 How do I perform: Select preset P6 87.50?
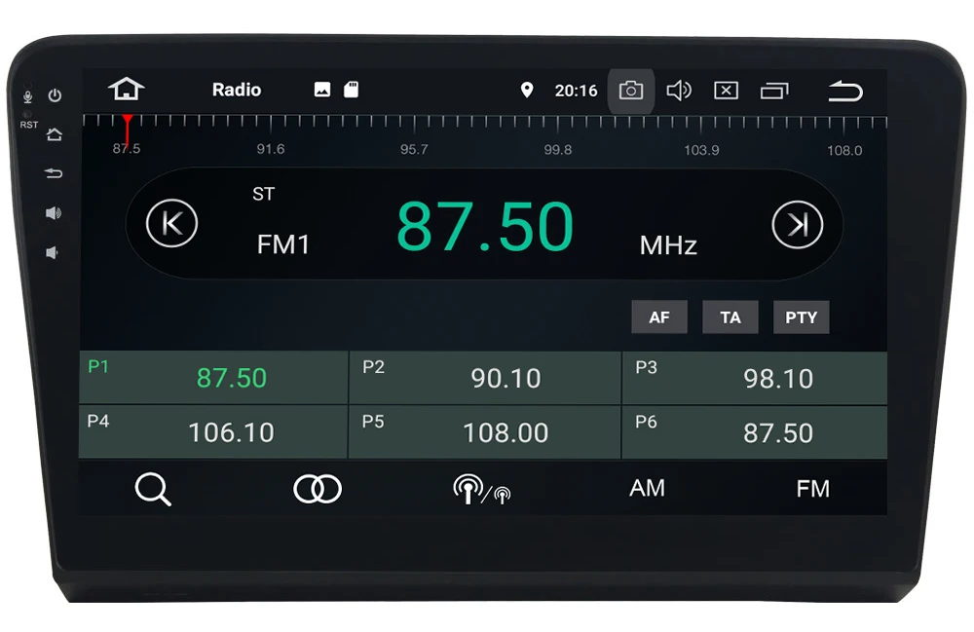click(x=755, y=432)
